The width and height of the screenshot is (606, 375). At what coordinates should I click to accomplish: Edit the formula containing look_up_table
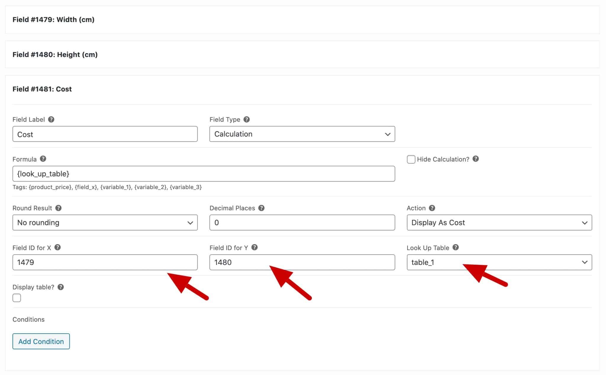[204, 174]
